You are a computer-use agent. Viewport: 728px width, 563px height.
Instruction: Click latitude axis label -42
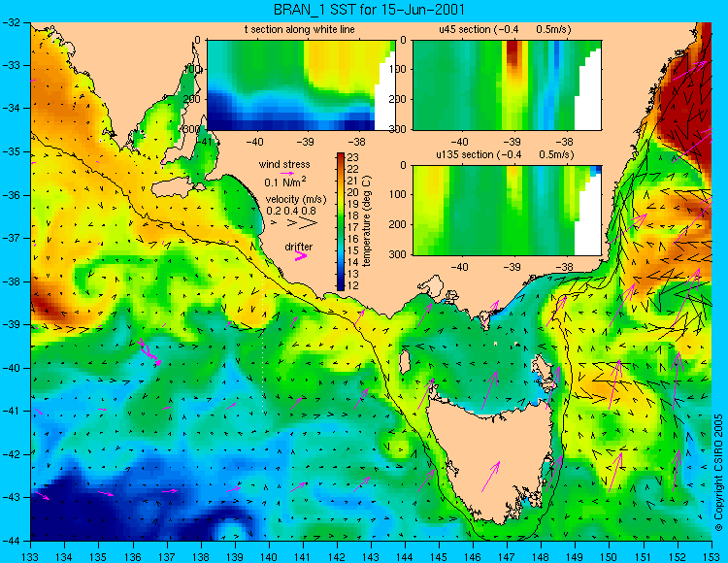click(x=12, y=454)
